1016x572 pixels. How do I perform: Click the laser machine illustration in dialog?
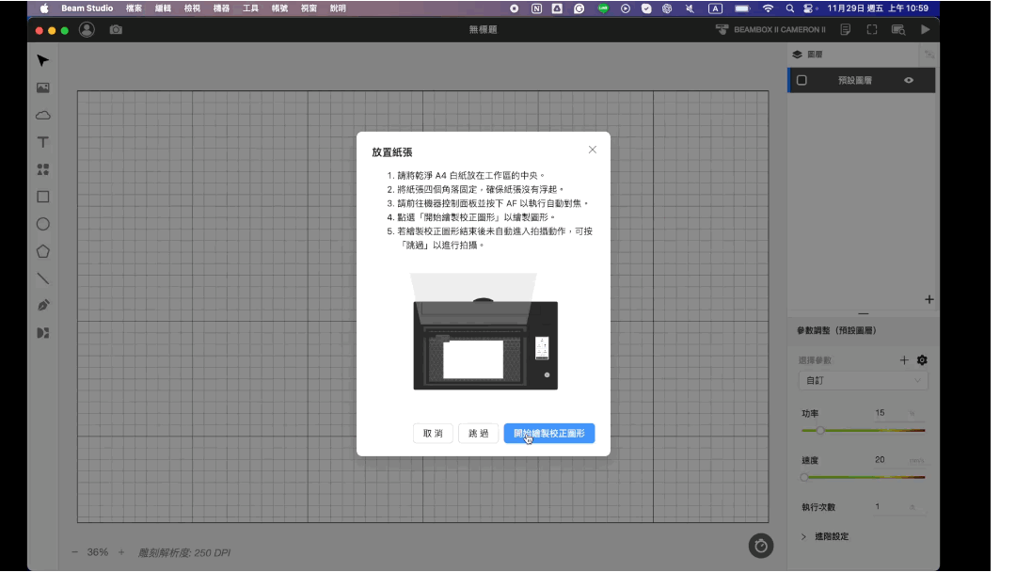[484, 331]
